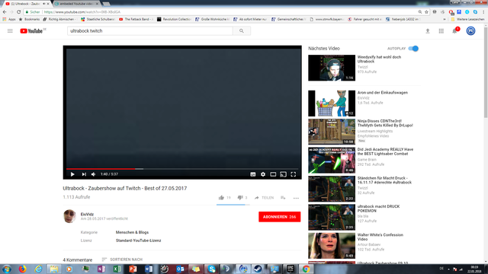Image resolution: width=488 pixels, height=274 pixels.
Task: Click the search field with ultrabock twitch
Action: tap(150, 30)
